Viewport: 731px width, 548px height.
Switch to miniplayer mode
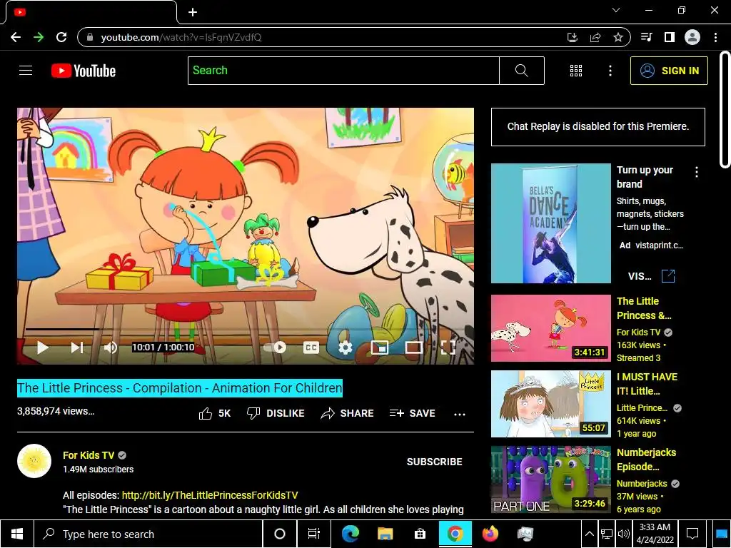click(x=380, y=347)
